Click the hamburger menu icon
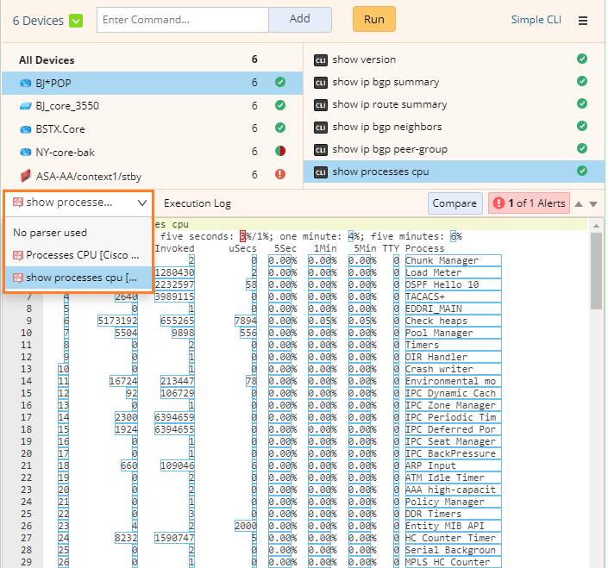The height and width of the screenshot is (568, 608). [x=584, y=20]
